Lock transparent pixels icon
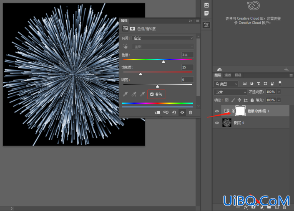The height and width of the screenshot is (211, 294). tap(227, 100)
